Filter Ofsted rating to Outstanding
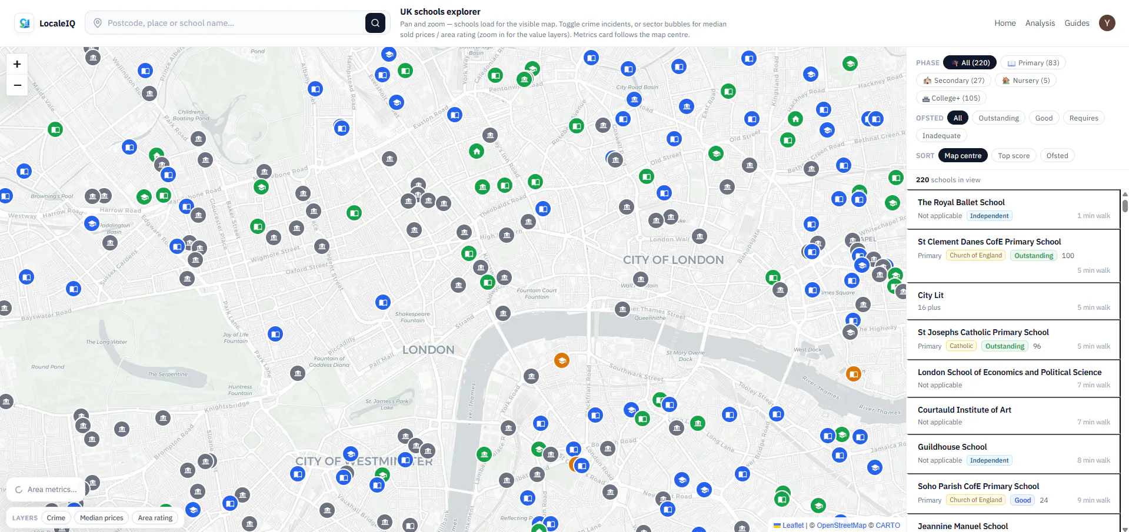Screen dimensions: 1129x532 (x=998, y=118)
